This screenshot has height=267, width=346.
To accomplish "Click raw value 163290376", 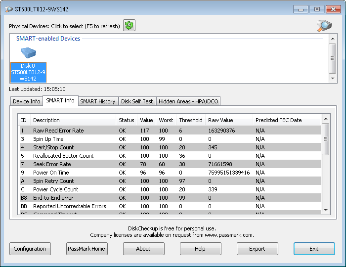I will pos(221,131).
